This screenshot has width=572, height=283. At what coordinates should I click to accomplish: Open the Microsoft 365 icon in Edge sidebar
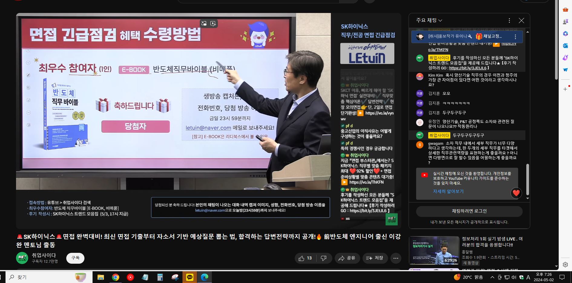coord(565,33)
